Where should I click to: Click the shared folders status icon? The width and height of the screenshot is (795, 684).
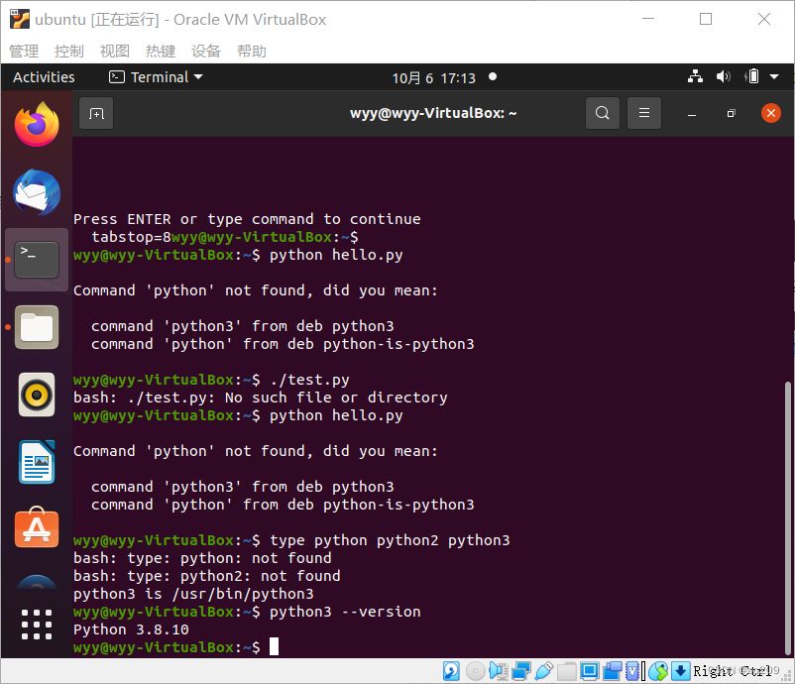565,671
